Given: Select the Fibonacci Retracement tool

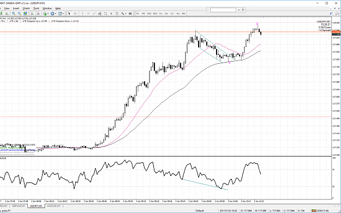Looking at the screenshot, I should [x=105, y=14].
